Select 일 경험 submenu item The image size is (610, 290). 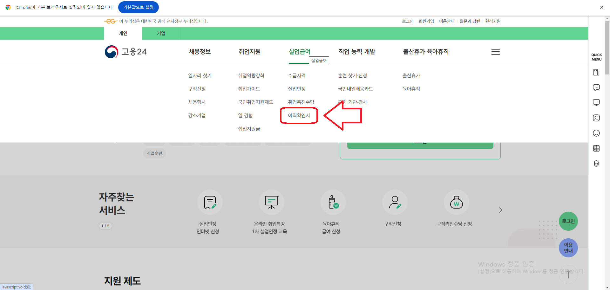tap(245, 115)
